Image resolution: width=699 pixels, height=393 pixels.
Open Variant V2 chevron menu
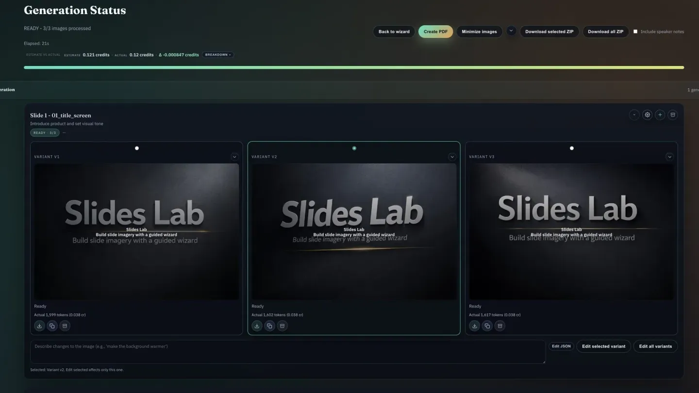tap(452, 157)
